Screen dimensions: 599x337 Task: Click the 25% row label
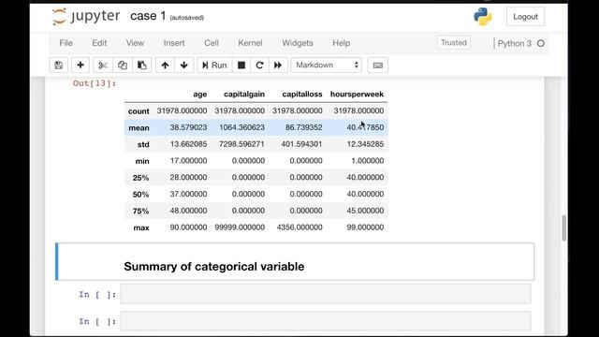pyautogui.click(x=140, y=178)
